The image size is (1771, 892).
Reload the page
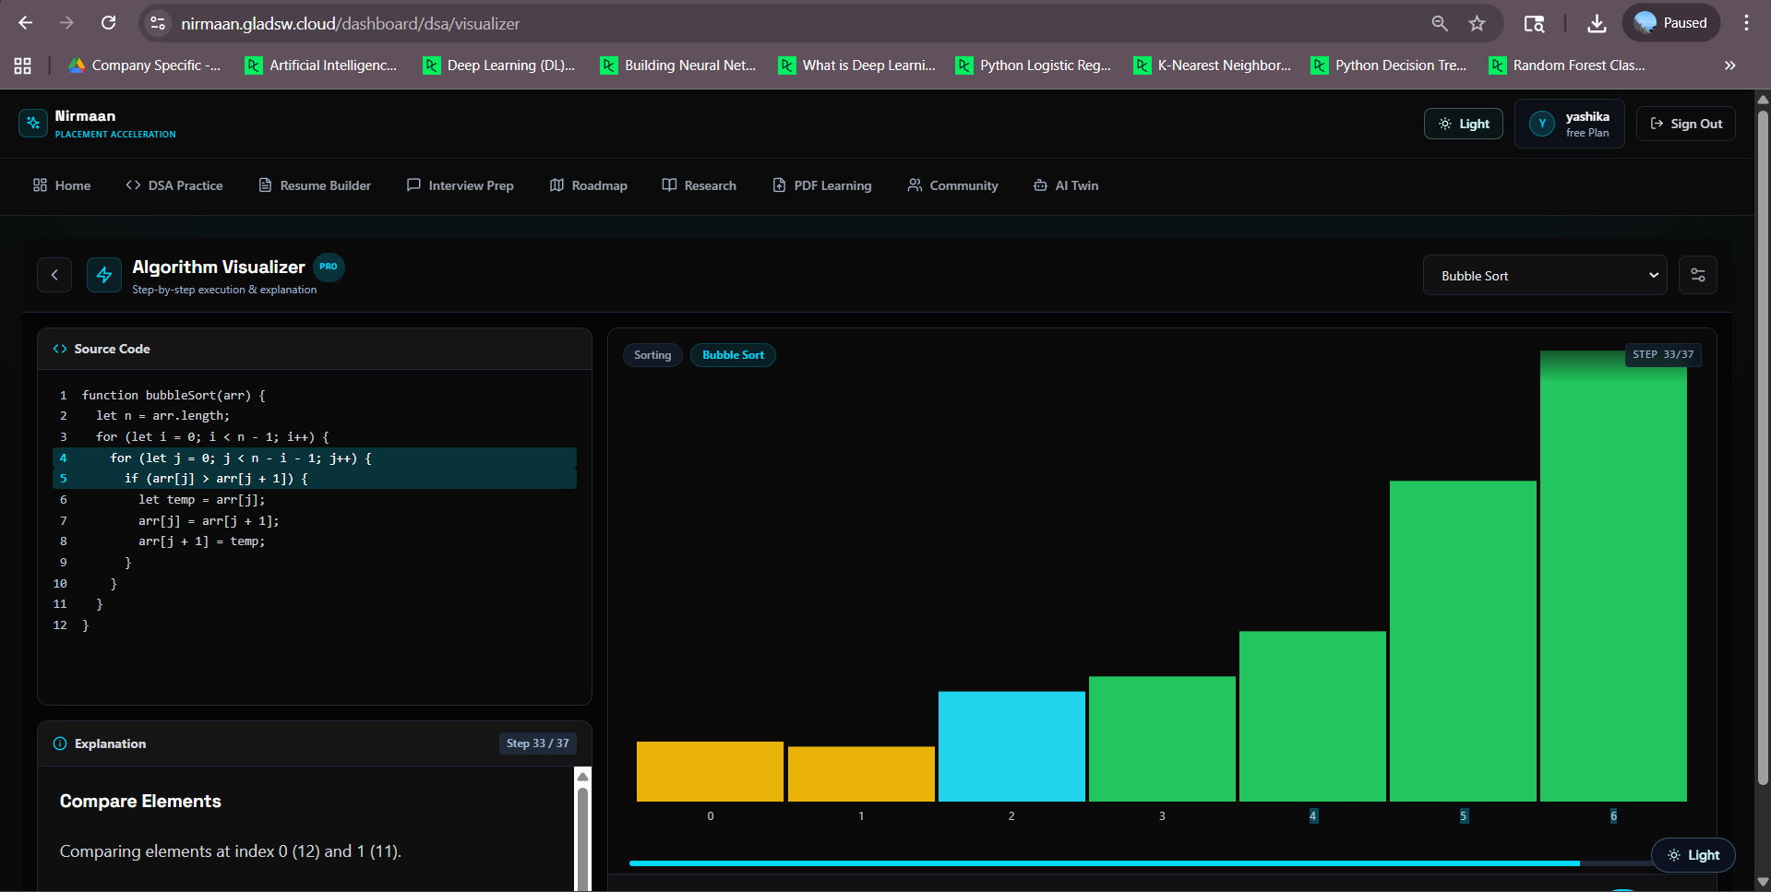point(108,23)
